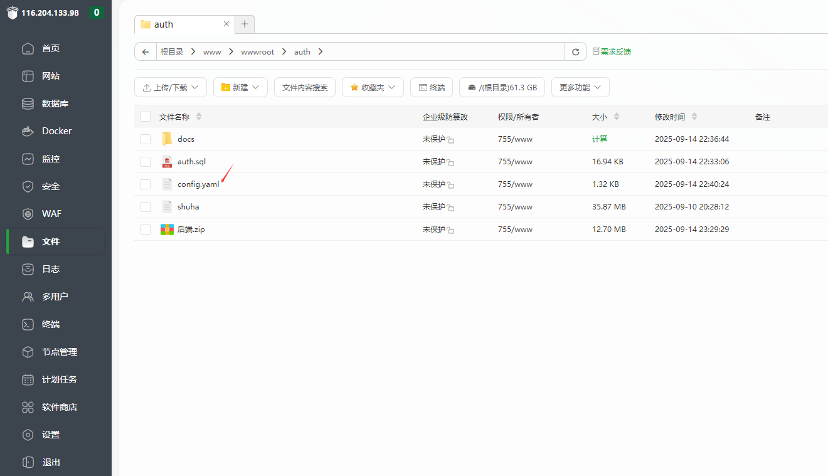Click the refresh icon beside path bar
The image size is (828, 476).
coord(575,52)
